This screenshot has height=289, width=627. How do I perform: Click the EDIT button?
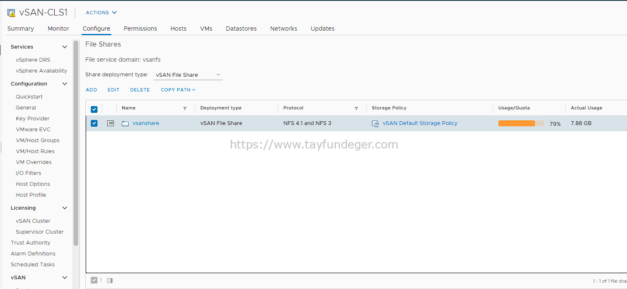(x=113, y=90)
